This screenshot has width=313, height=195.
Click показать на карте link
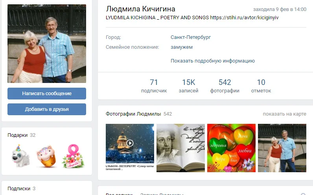(x=284, y=114)
